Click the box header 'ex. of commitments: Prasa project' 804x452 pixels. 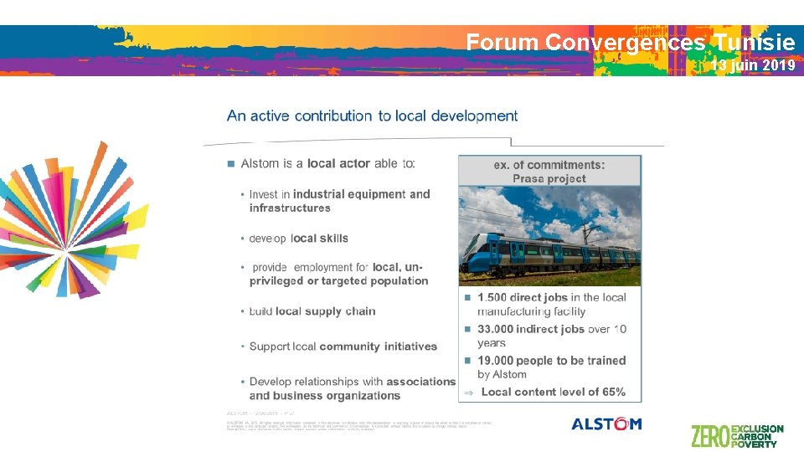pyautogui.click(x=549, y=171)
